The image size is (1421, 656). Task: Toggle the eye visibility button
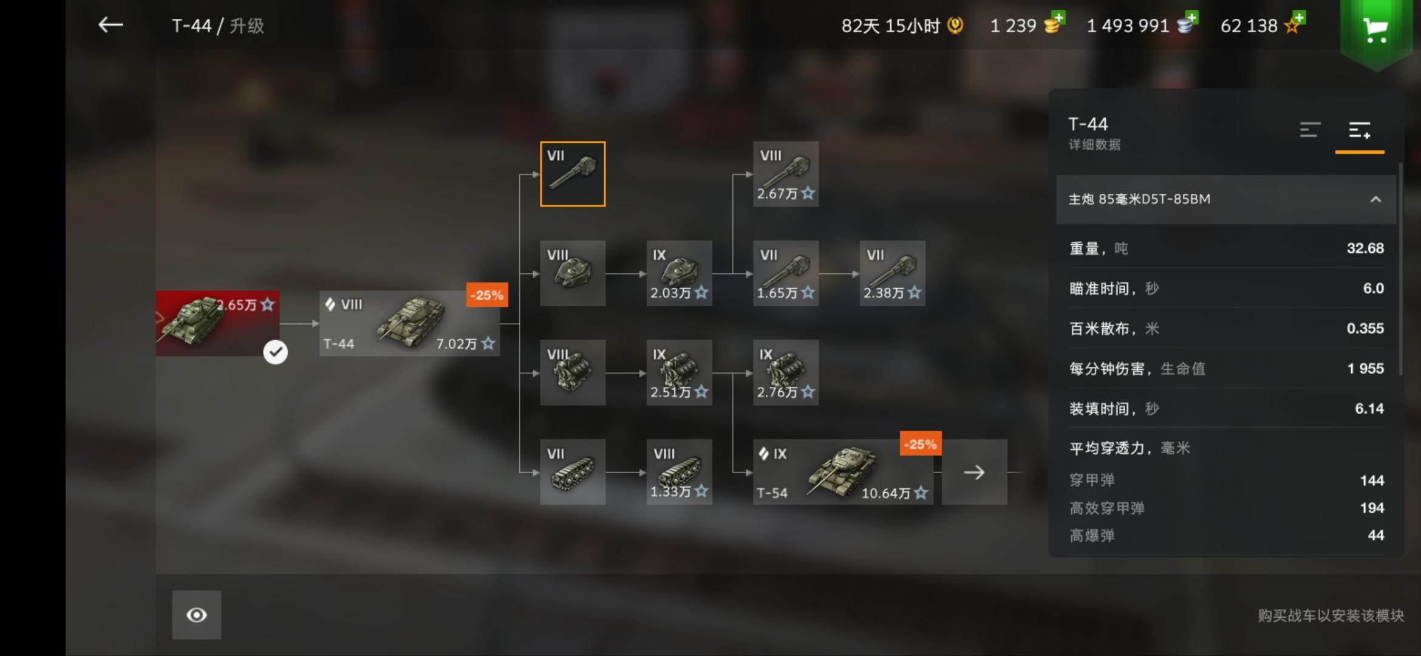[196, 615]
